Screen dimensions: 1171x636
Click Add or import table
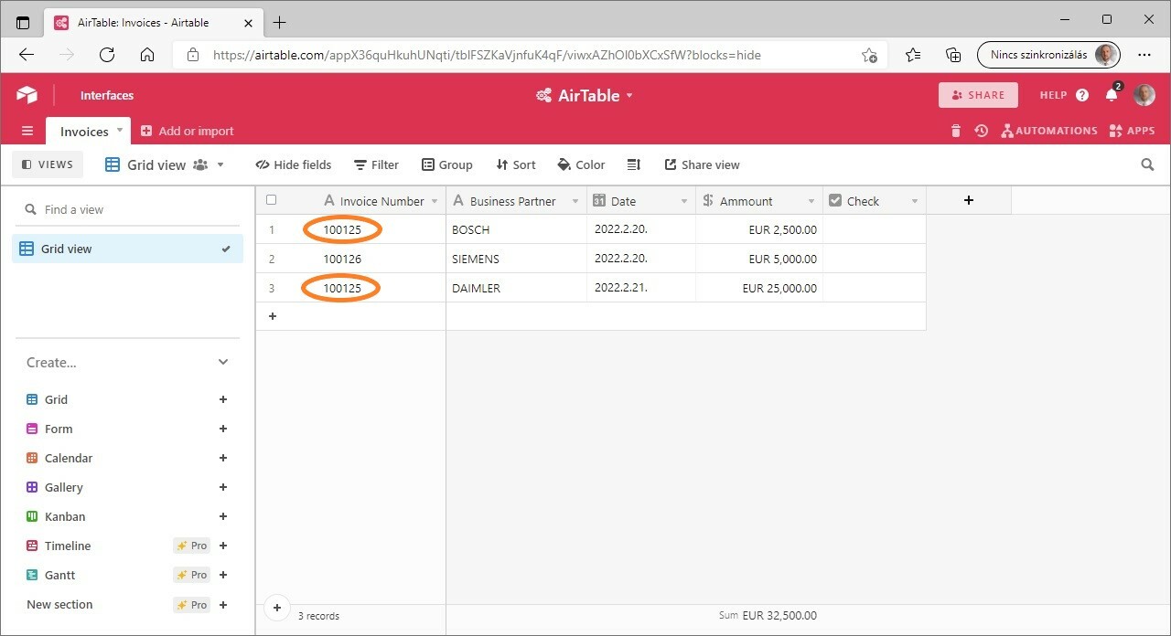[187, 131]
